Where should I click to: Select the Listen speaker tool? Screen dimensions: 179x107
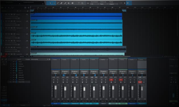pos(72,3)
